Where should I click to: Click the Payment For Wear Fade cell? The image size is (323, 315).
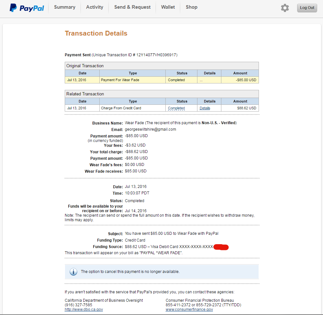[132, 80]
